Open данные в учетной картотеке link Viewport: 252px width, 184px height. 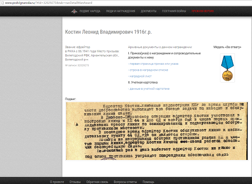pyautogui.click(x=149, y=89)
